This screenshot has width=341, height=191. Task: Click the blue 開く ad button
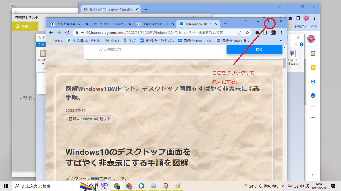point(254,50)
